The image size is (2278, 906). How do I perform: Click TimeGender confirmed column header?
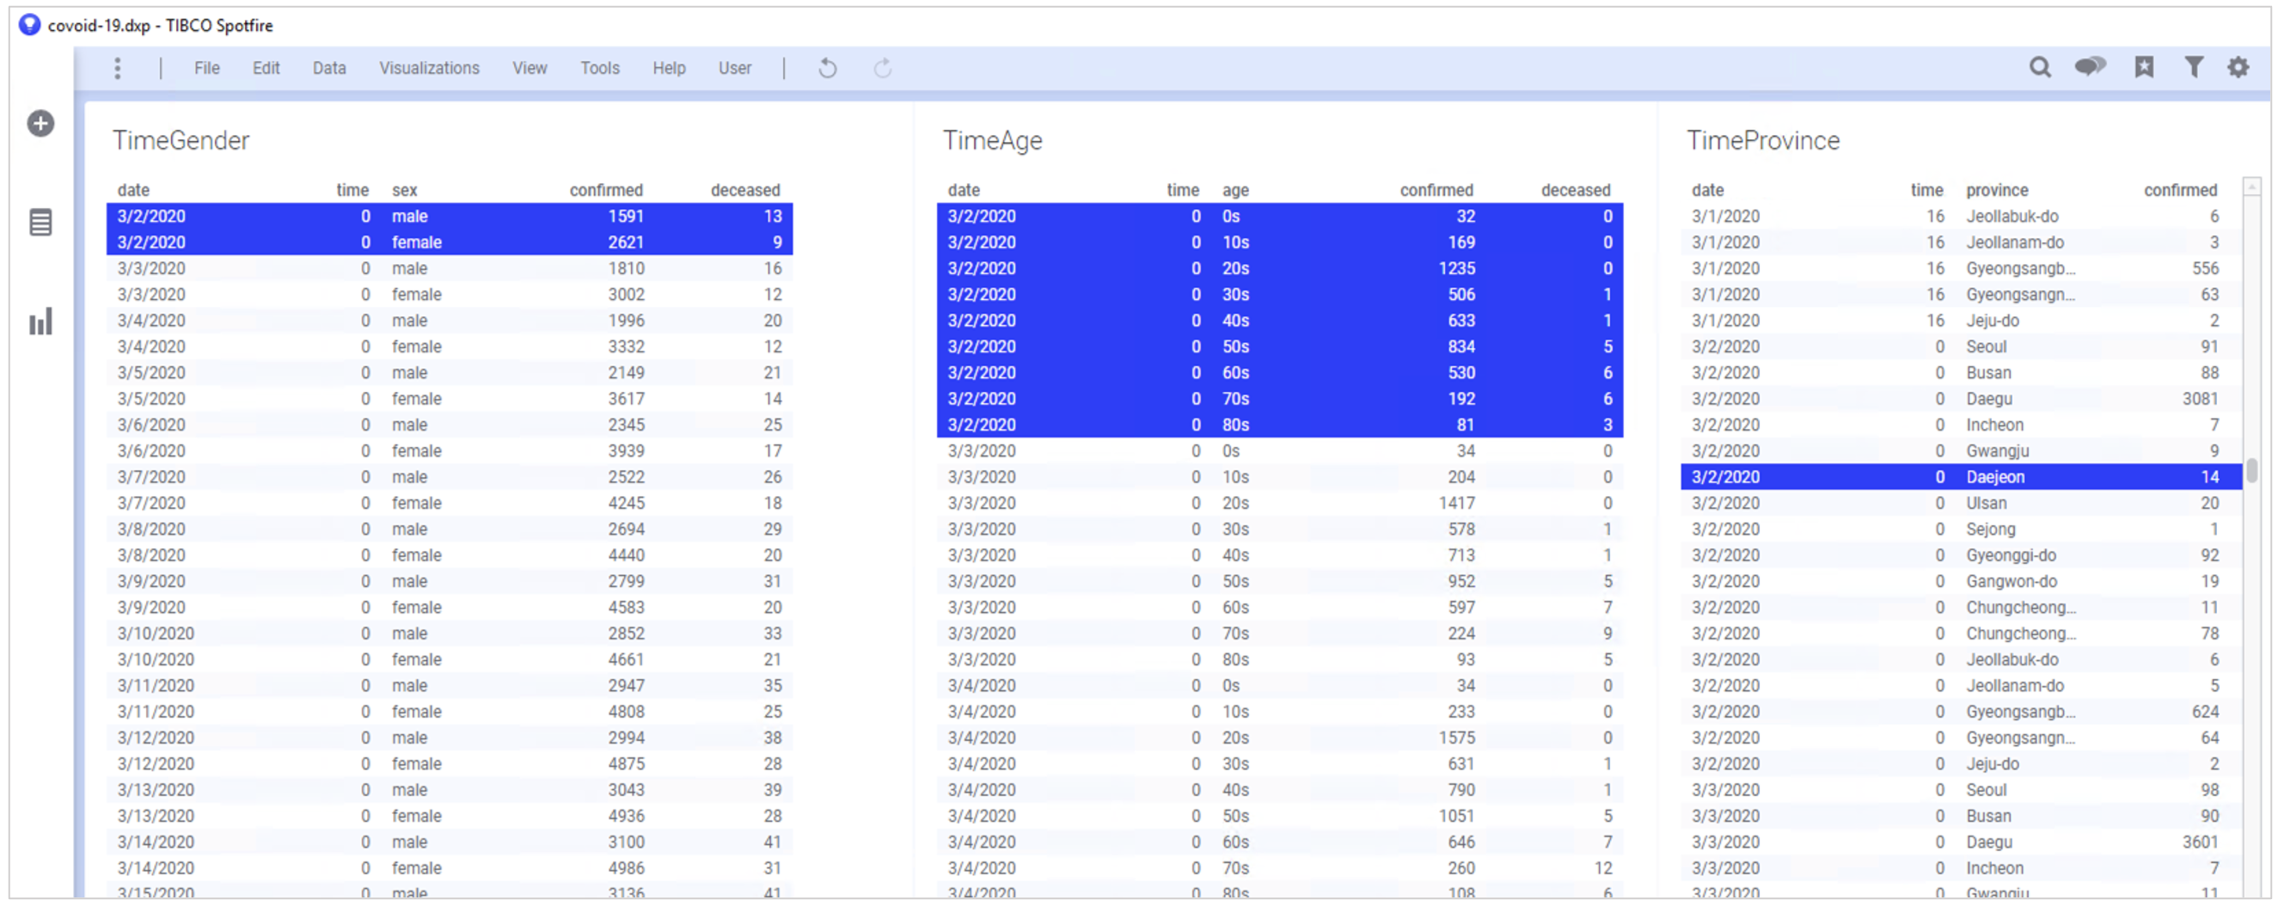(606, 190)
